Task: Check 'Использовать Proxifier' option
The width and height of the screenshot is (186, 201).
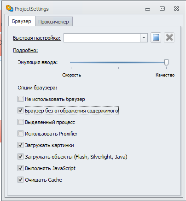Action: click(20, 134)
